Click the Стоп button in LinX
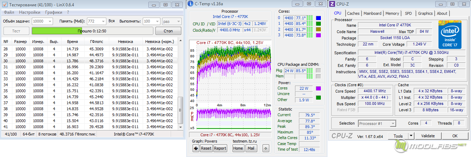 pyautogui.click(x=168, y=31)
